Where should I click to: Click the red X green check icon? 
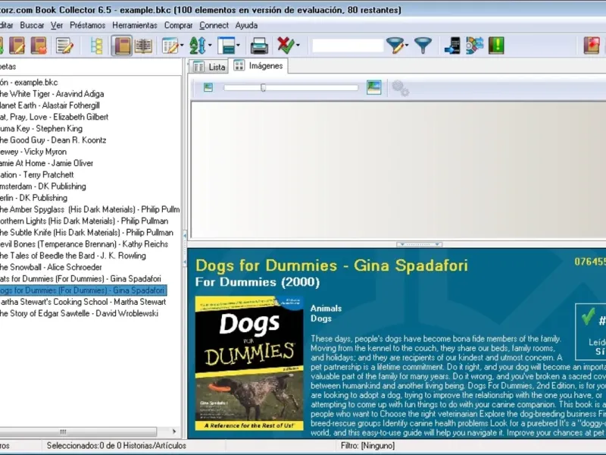point(286,45)
